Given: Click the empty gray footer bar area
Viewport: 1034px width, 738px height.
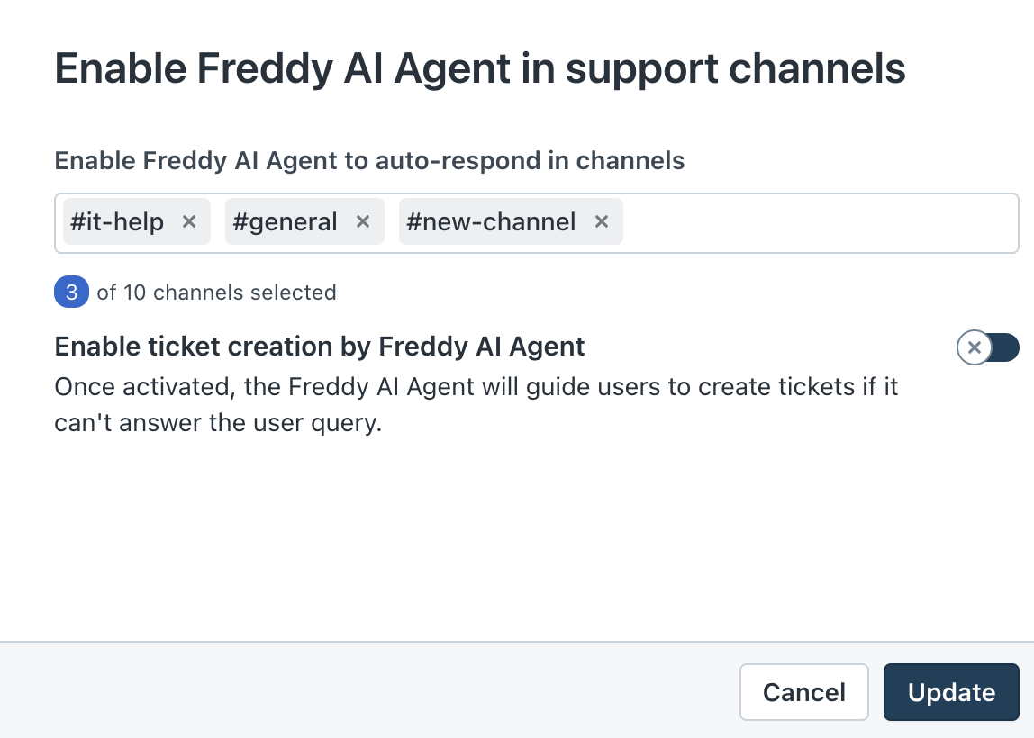Looking at the screenshot, I should pyautogui.click(x=360, y=691).
